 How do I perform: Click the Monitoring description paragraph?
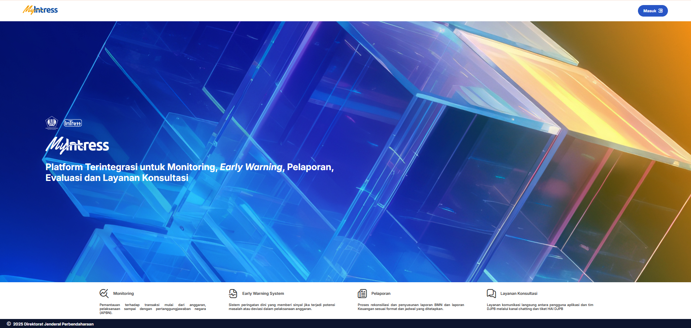coord(153,309)
